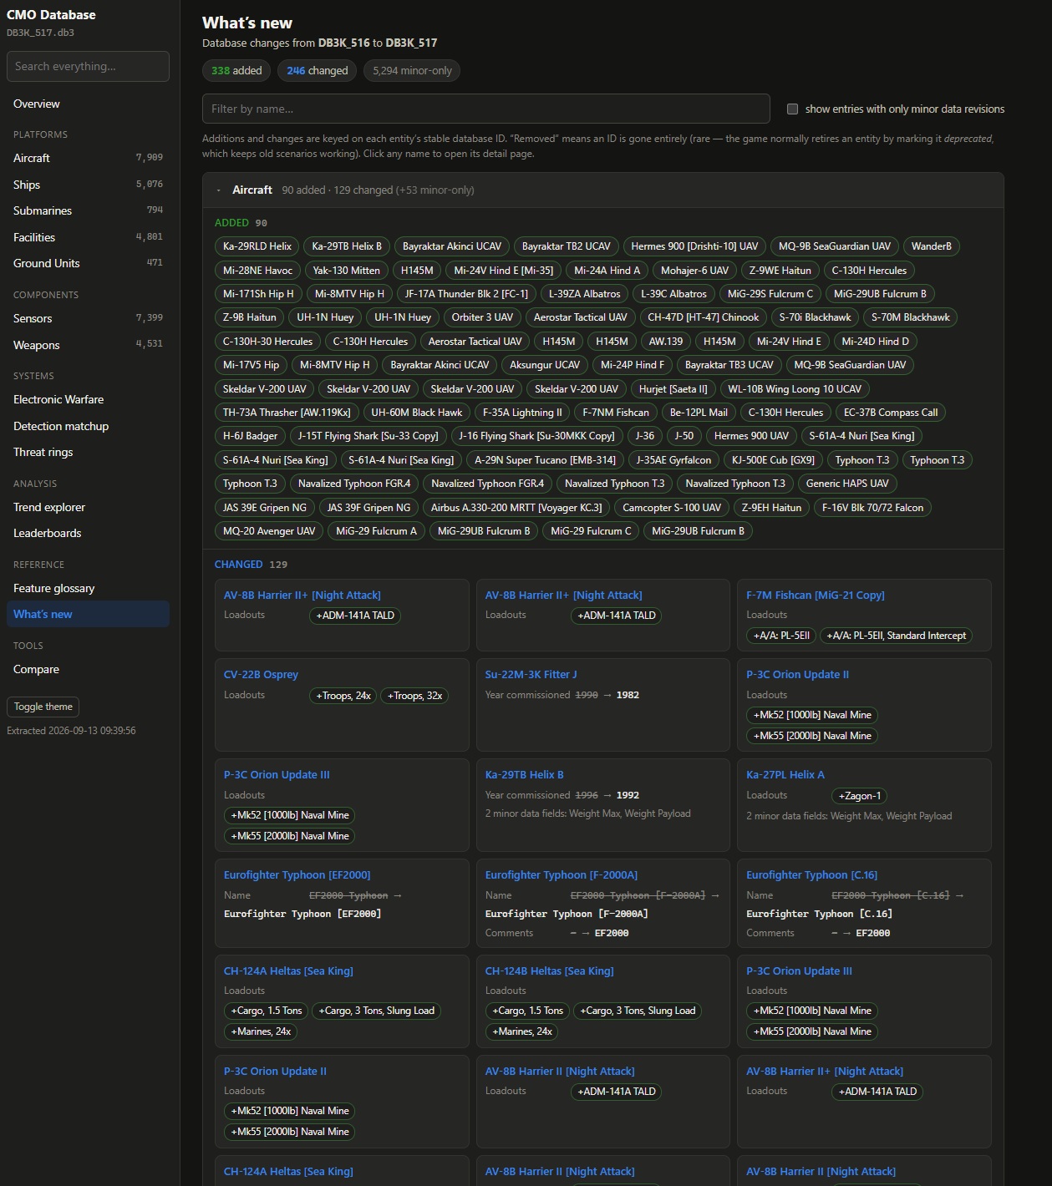Open F-16V Blk 70/72 Falcon chip
Viewport: 1052px width, 1186px height.
pos(872,508)
